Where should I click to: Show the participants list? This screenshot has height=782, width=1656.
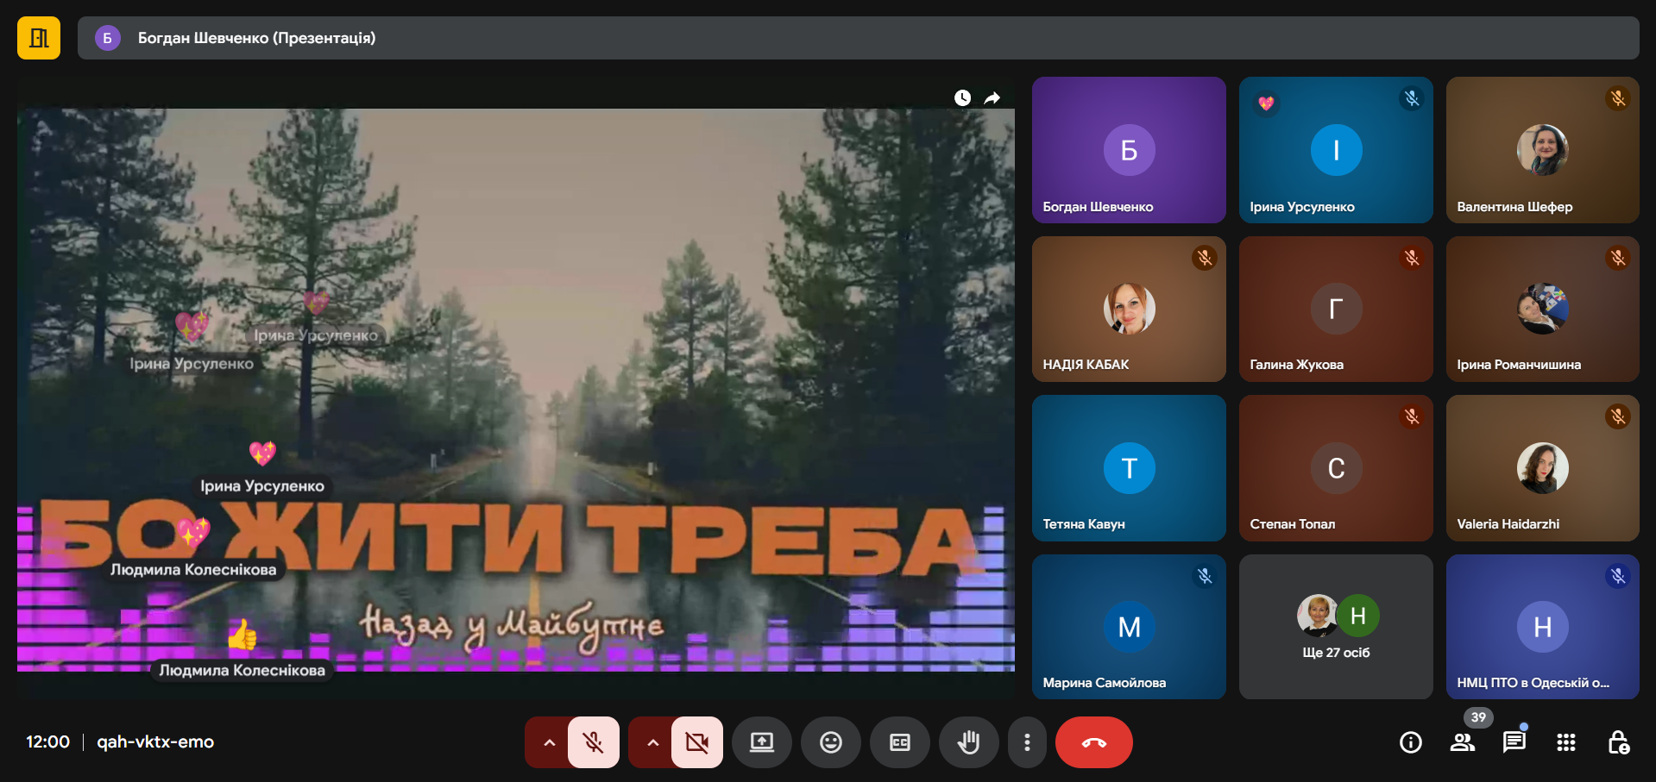1462,742
